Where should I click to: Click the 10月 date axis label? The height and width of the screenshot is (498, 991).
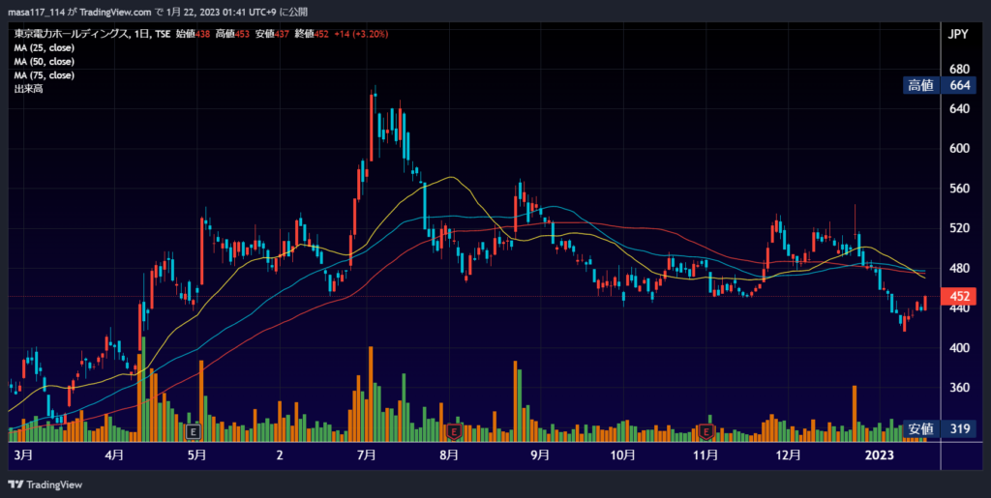click(622, 455)
